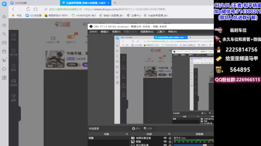Click the V周榜 badge button
261x146 pixels.
pyautogui.click(x=72, y=65)
